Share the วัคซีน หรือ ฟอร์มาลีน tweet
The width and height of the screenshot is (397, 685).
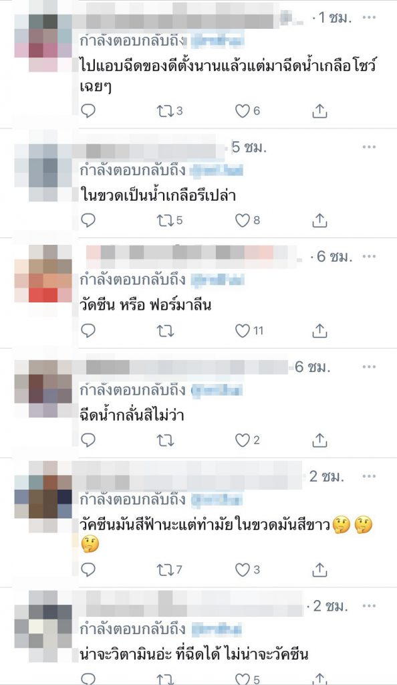319,330
